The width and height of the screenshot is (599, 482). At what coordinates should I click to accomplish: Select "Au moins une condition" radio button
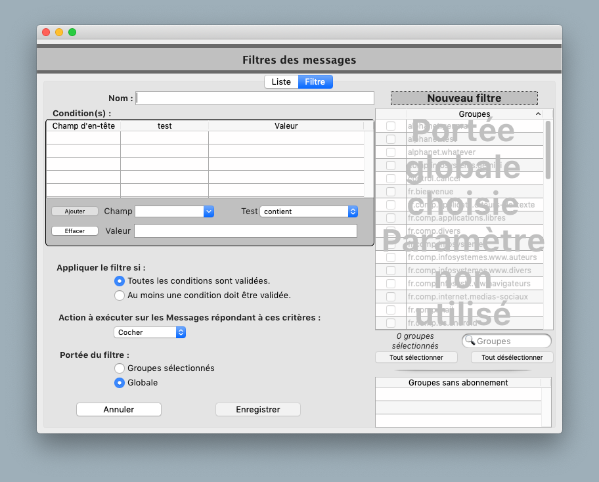(x=120, y=296)
